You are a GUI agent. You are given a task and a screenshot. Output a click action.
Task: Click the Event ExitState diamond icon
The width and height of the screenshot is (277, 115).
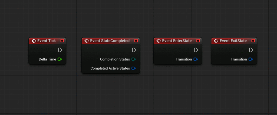tap(216, 41)
